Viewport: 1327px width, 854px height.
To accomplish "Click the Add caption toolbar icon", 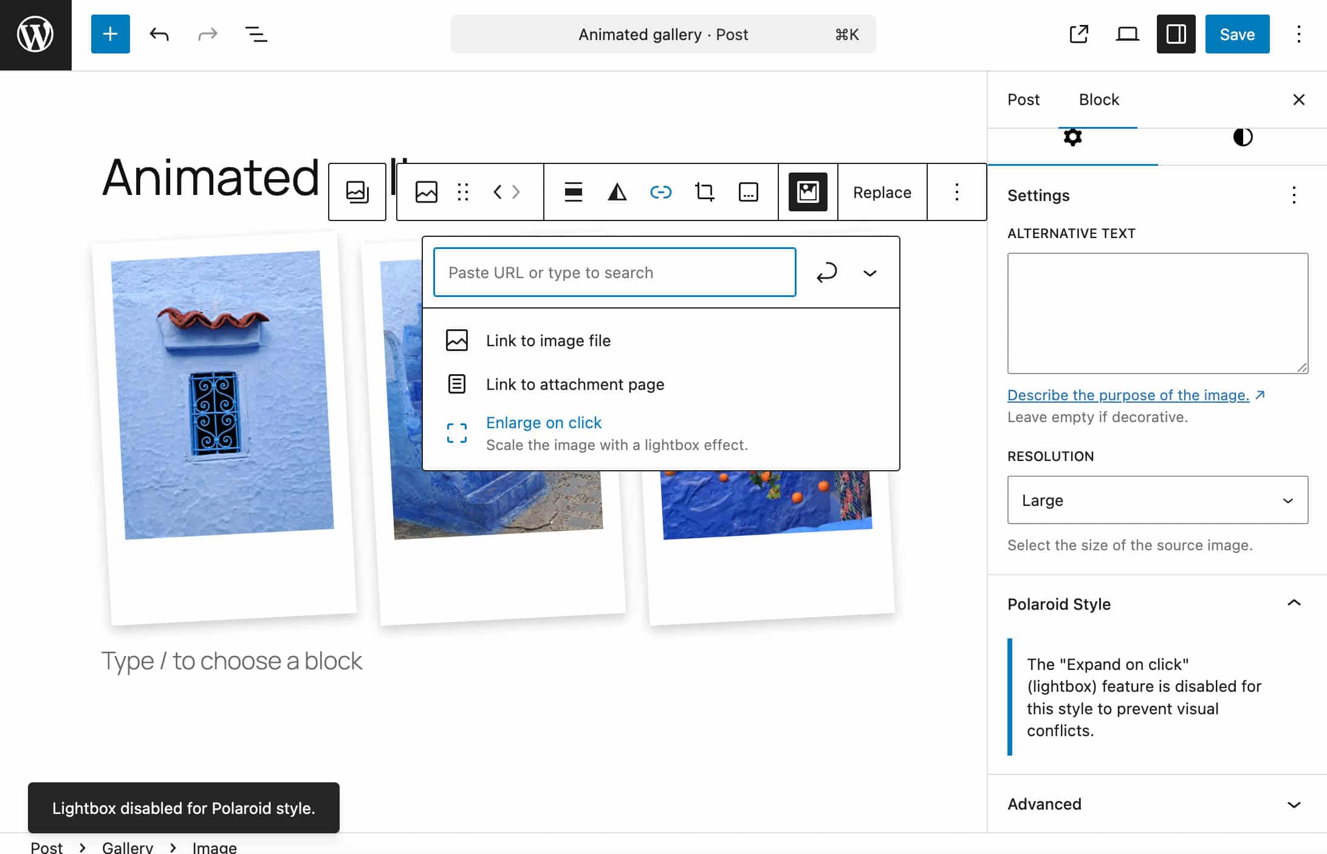I will 748,192.
